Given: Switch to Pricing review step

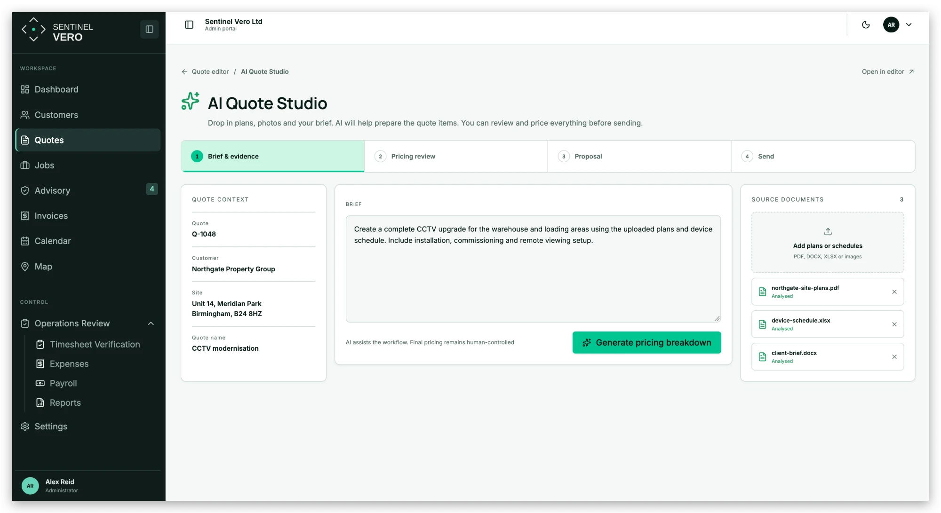Looking at the screenshot, I should pyautogui.click(x=456, y=156).
